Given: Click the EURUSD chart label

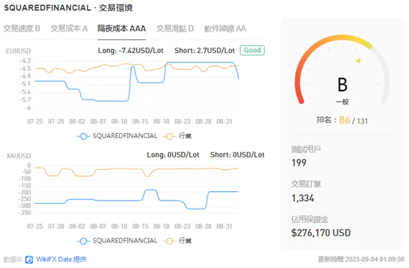Looking at the screenshot, I should (x=18, y=51).
